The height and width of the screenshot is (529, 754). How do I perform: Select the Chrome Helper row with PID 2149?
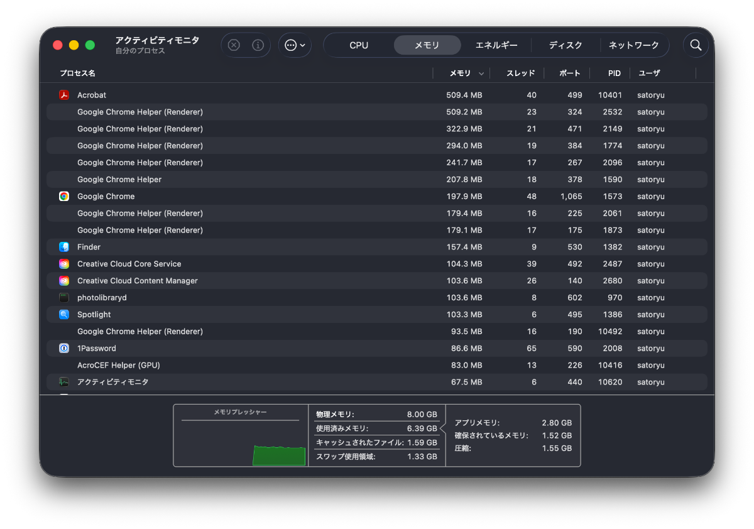pos(377,129)
